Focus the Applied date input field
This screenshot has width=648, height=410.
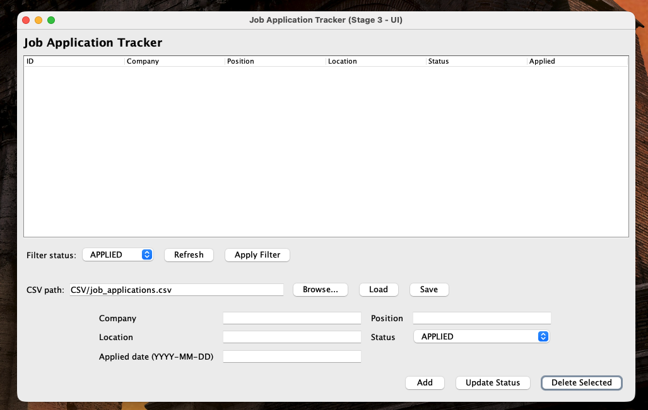[x=292, y=356]
